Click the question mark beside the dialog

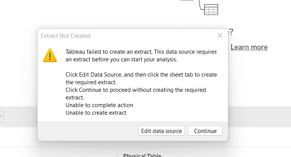pyautogui.click(x=231, y=32)
